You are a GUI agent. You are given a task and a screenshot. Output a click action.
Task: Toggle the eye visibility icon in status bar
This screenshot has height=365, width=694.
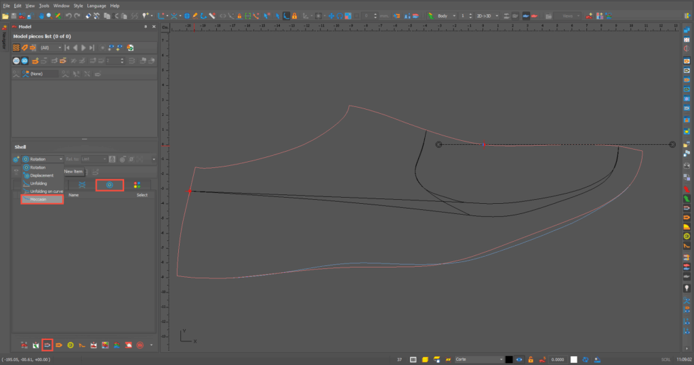point(520,359)
